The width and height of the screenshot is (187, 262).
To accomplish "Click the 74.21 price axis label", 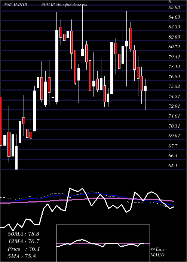I will [x=175, y=97].
